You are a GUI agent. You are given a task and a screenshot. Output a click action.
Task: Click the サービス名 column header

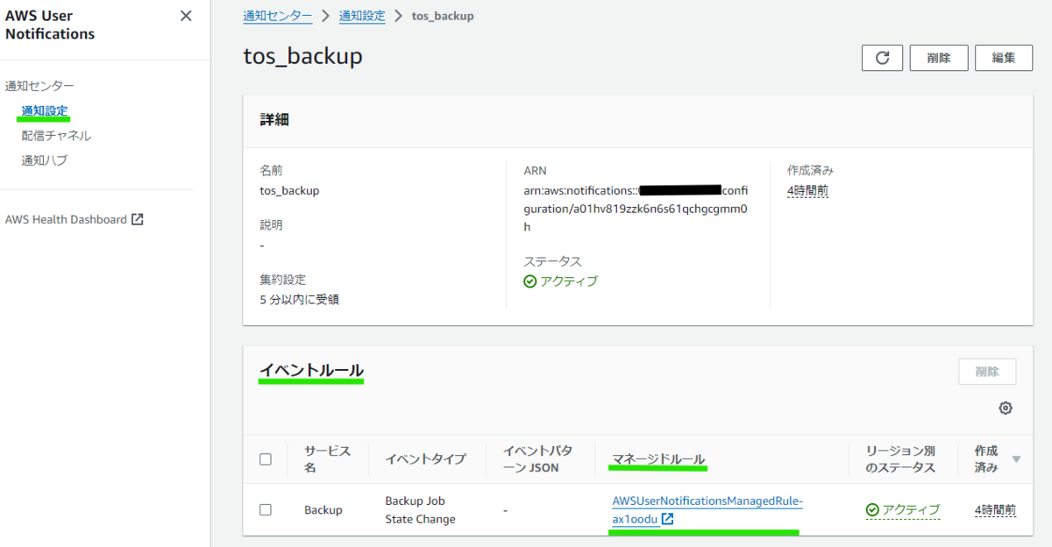tap(327, 459)
